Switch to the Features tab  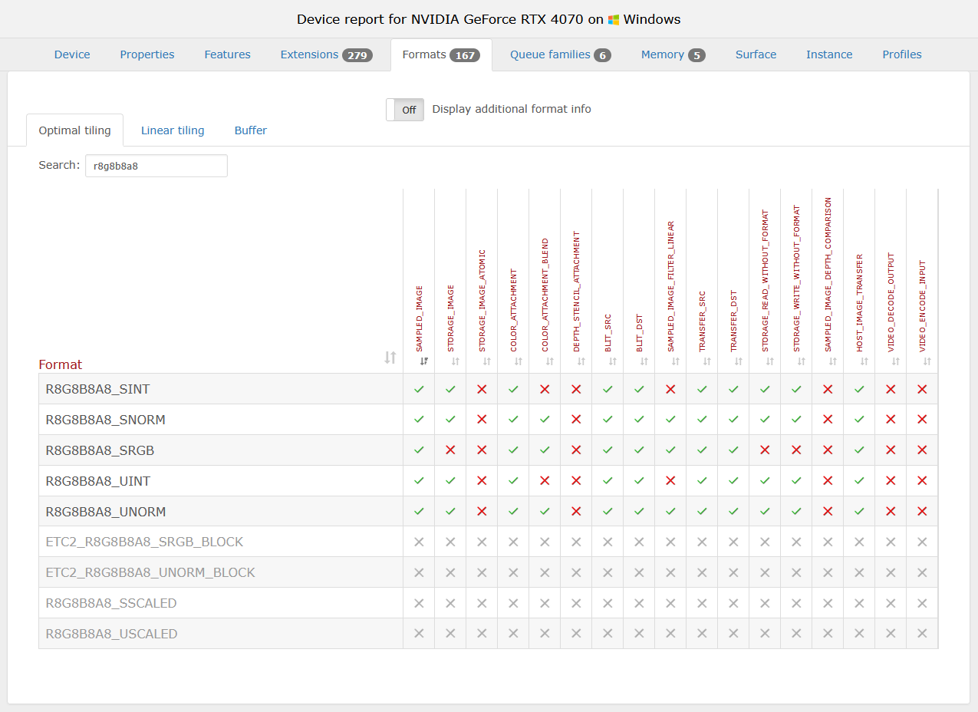pyautogui.click(x=227, y=54)
